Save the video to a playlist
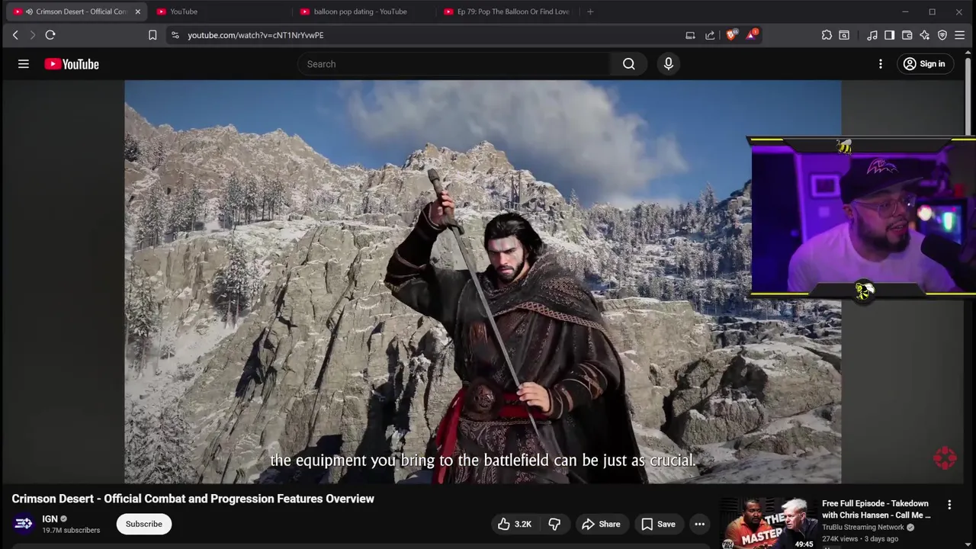976x549 pixels. click(x=658, y=524)
